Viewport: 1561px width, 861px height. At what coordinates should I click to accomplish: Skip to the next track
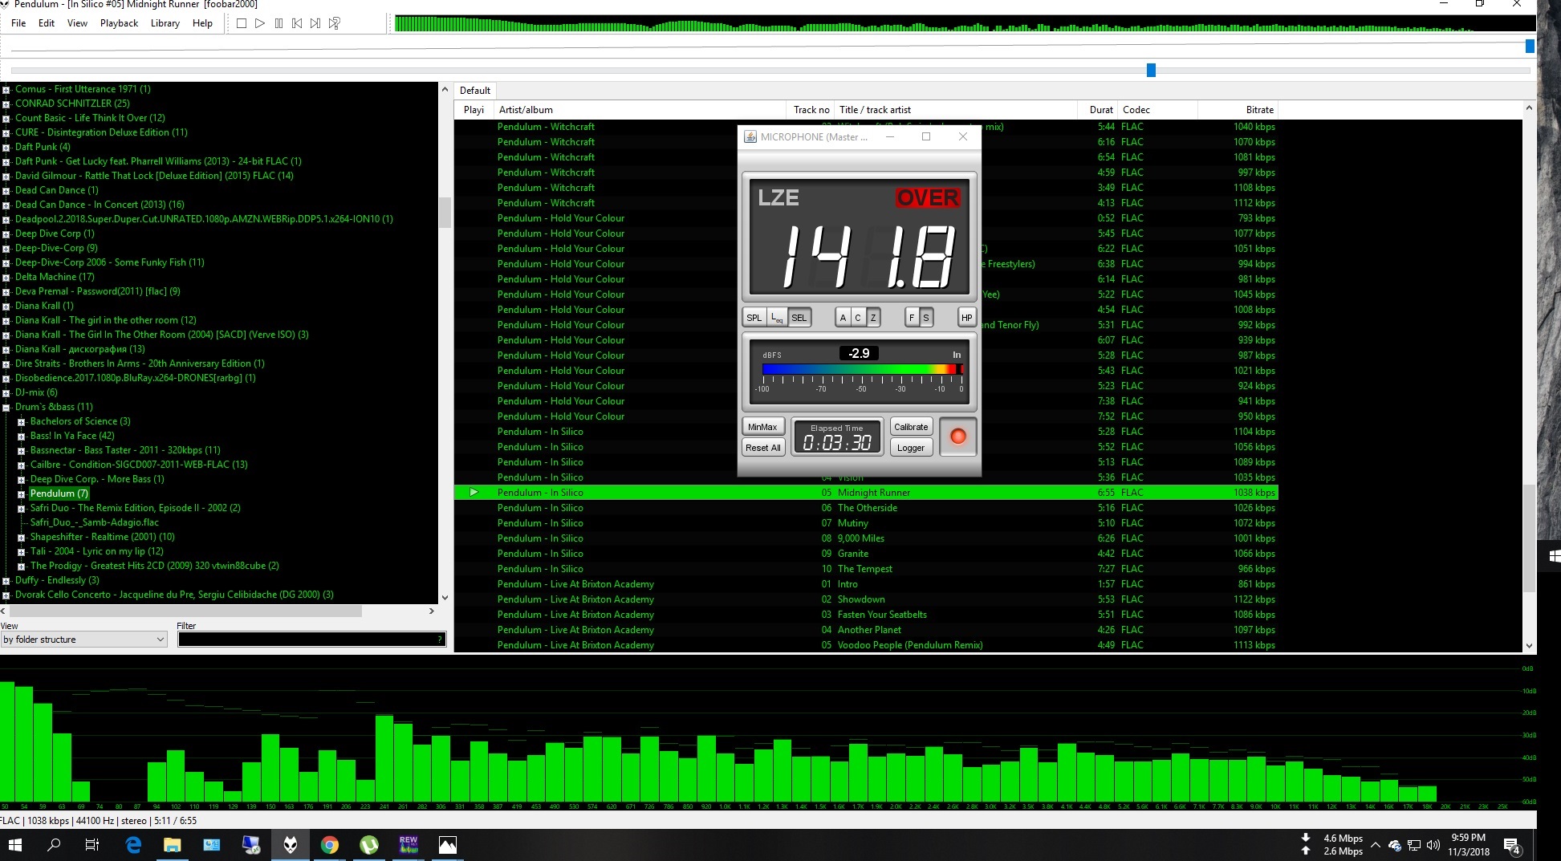pyautogui.click(x=315, y=23)
